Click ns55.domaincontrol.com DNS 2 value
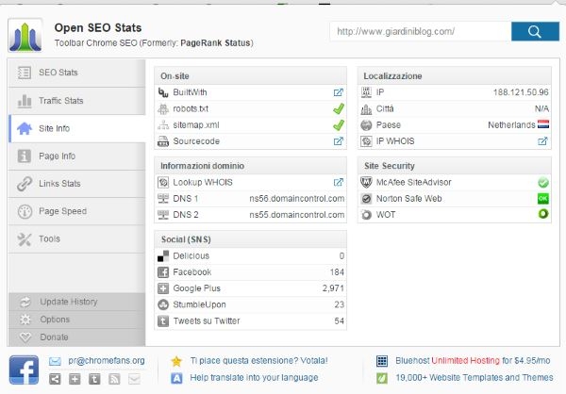 [297, 215]
